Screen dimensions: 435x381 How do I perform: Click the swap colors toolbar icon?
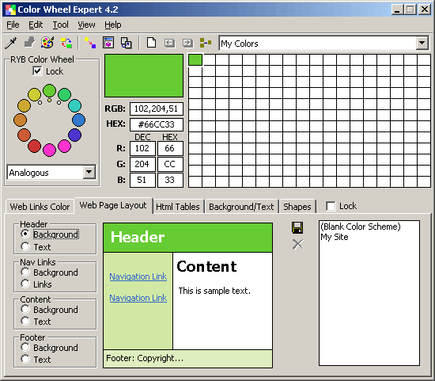click(66, 43)
